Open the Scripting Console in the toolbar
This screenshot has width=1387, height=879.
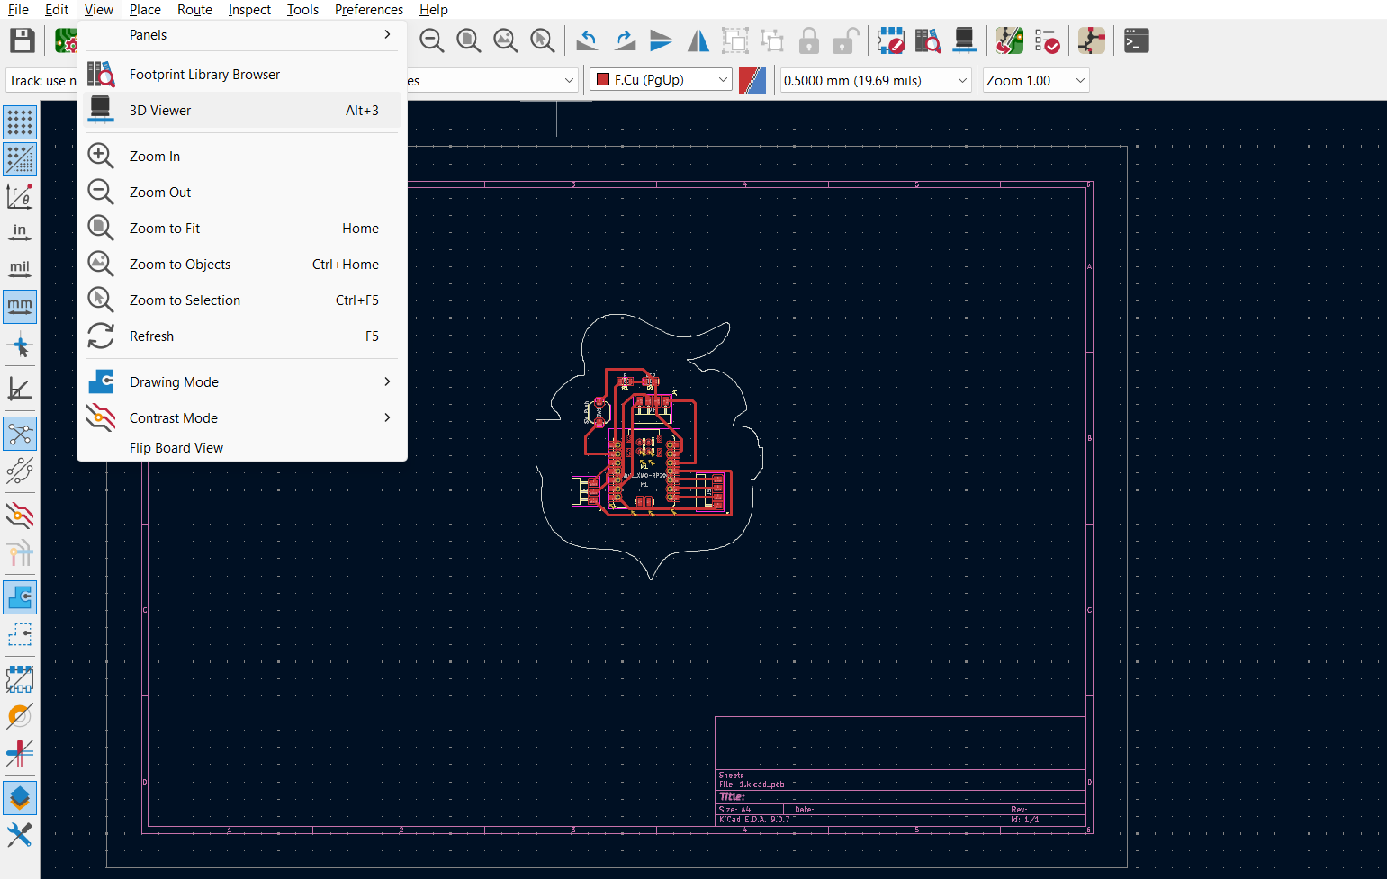1136,40
